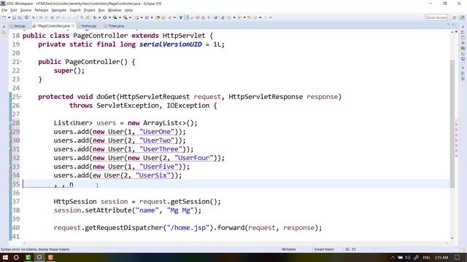Open the Navigate menu
467x262 pixels.
coord(59,10)
